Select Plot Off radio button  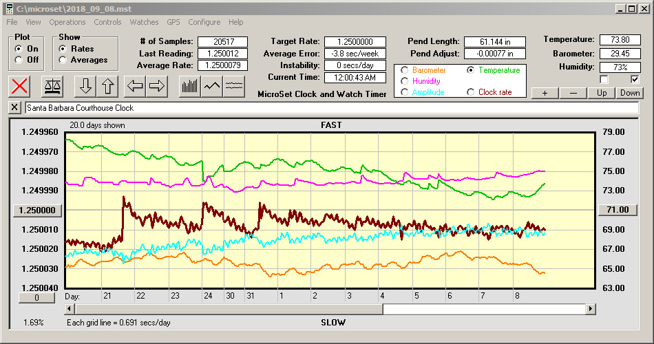[19, 60]
